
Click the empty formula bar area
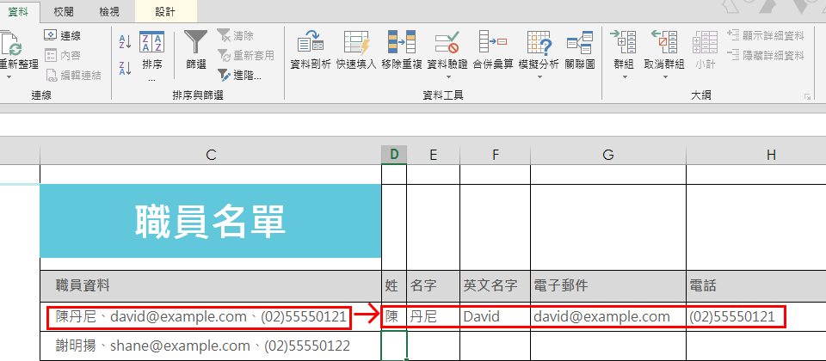pyautogui.click(x=413, y=124)
